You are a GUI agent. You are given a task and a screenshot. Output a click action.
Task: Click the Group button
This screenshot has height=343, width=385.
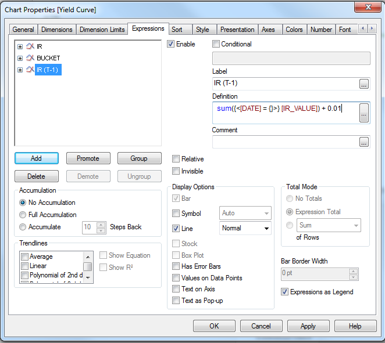coord(139,158)
